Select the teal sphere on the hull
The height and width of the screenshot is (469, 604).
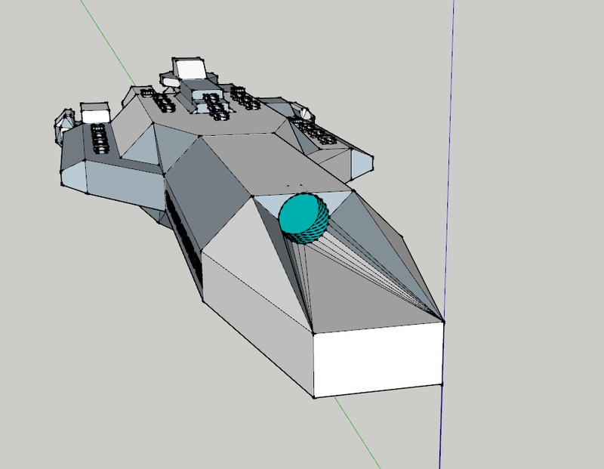pyautogui.click(x=304, y=218)
